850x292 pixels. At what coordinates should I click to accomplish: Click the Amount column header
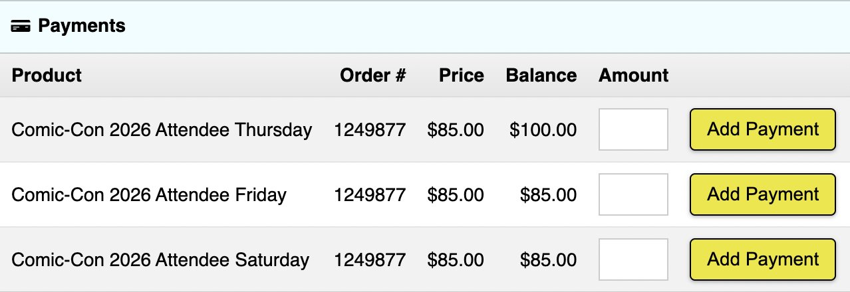633,75
